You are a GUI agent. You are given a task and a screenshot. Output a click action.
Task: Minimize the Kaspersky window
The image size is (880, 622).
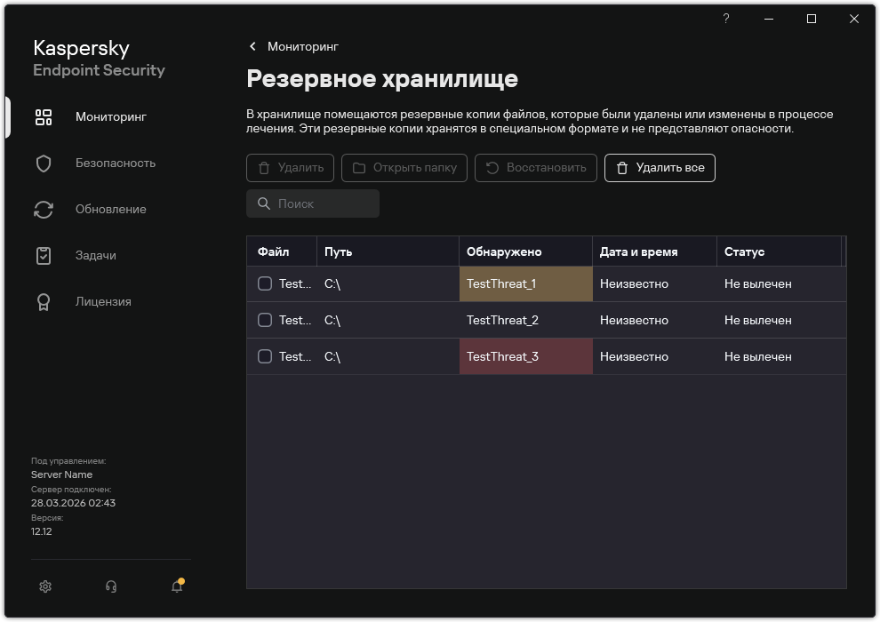(769, 19)
